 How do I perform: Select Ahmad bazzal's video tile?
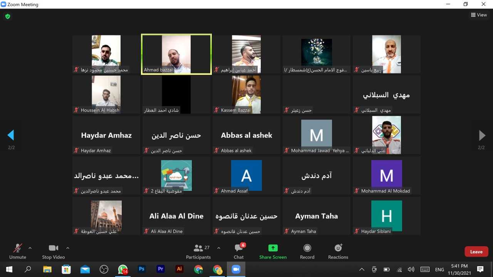pyautogui.click(x=176, y=54)
